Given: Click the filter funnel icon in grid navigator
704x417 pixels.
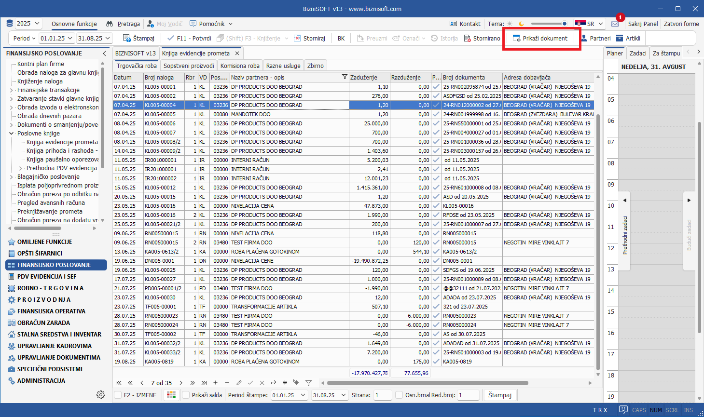Looking at the screenshot, I should point(309,383).
